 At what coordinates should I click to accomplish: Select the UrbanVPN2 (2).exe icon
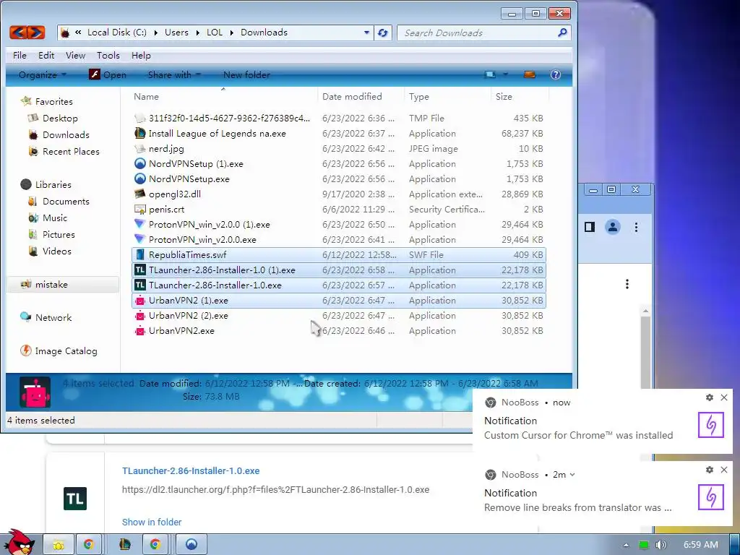click(139, 315)
